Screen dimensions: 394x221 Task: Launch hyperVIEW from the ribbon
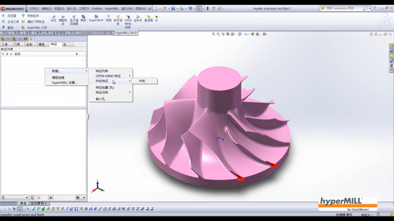pos(96,19)
